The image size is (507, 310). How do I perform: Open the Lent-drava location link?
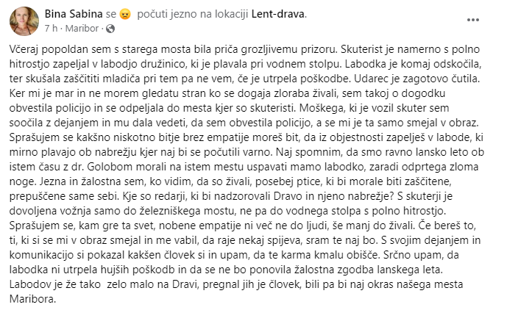coord(277,14)
